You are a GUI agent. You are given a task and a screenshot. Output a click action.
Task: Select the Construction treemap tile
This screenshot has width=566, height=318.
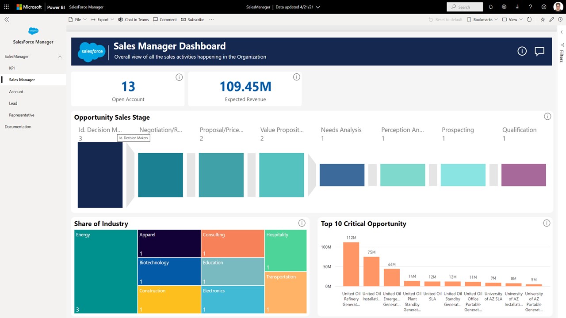pos(169,300)
